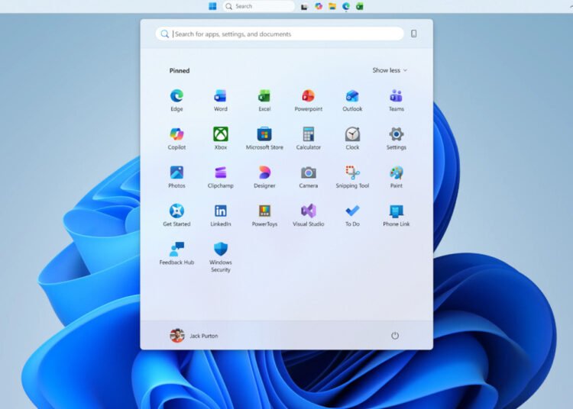Launch the Calculator app
Screen dimensions: 573x409
(309, 138)
